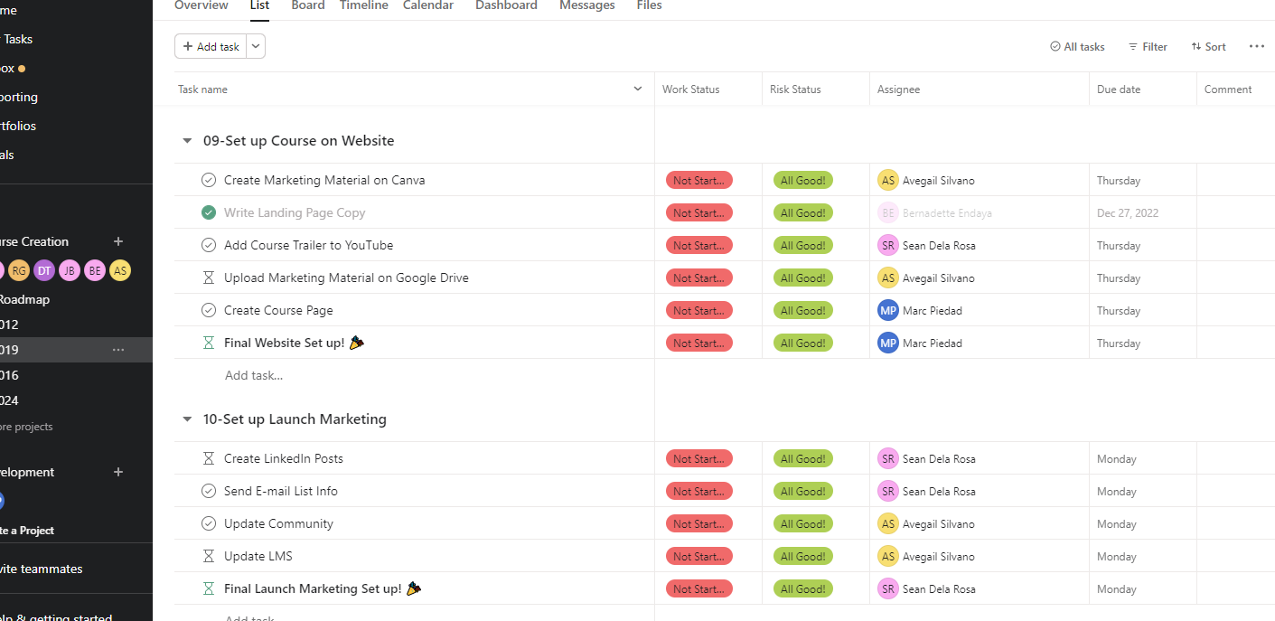Open the three-dot more options menu in toolbar
The image size is (1275, 621).
[1256, 46]
